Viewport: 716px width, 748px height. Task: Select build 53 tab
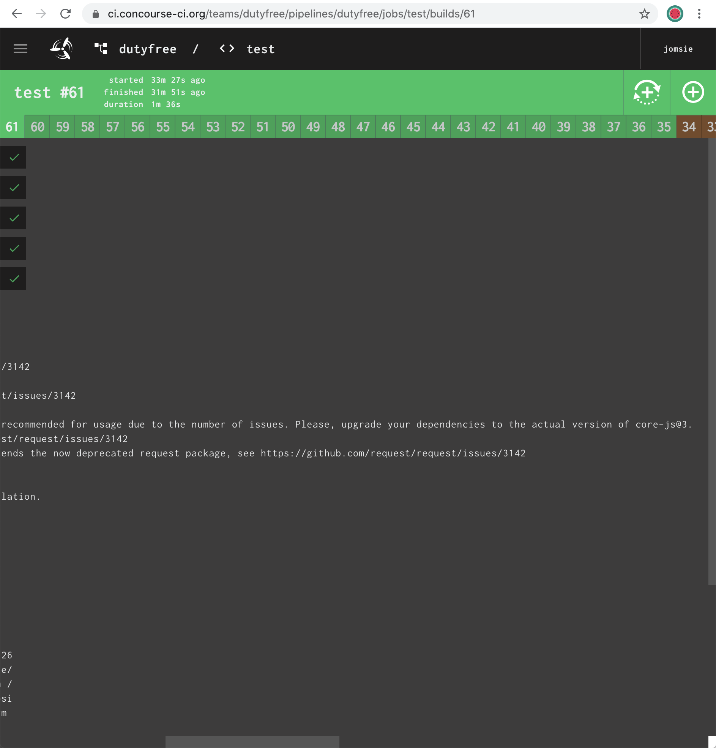point(213,127)
